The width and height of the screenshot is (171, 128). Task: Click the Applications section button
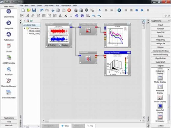[9, 118]
